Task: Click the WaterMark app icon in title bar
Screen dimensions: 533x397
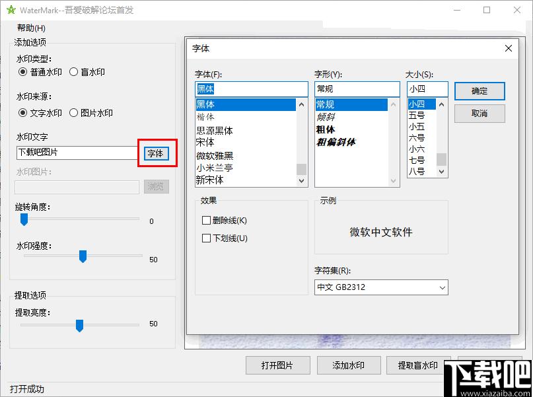Action: point(10,10)
